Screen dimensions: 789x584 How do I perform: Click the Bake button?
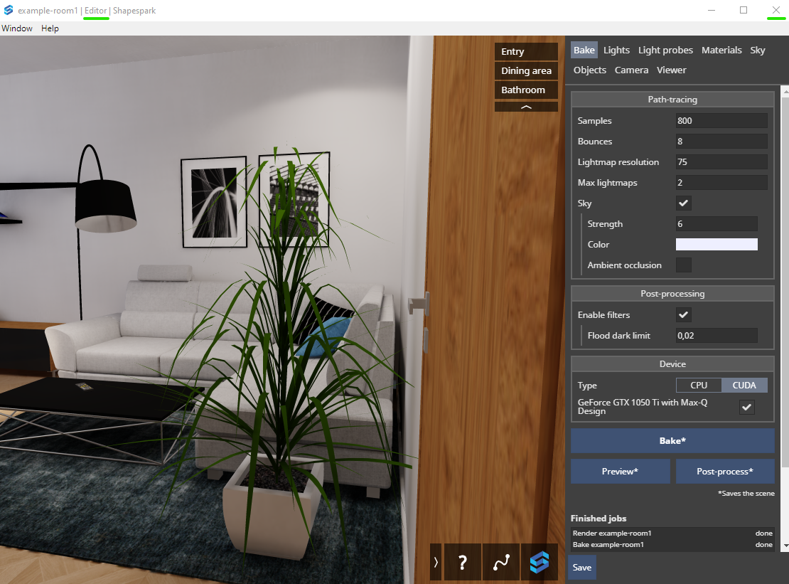pyautogui.click(x=672, y=440)
